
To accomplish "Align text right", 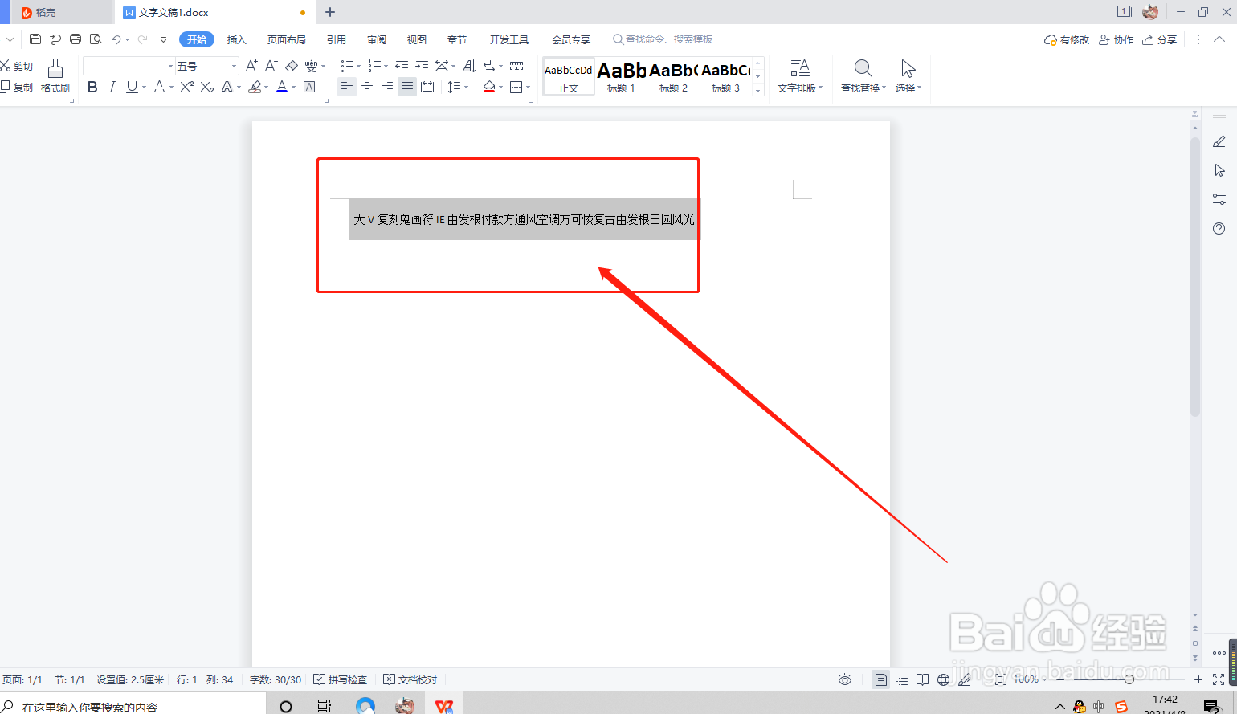I will point(387,87).
